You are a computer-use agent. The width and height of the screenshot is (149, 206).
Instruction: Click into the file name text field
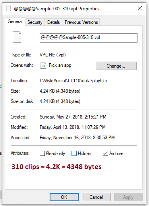pyautogui.click(x=89, y=38)
